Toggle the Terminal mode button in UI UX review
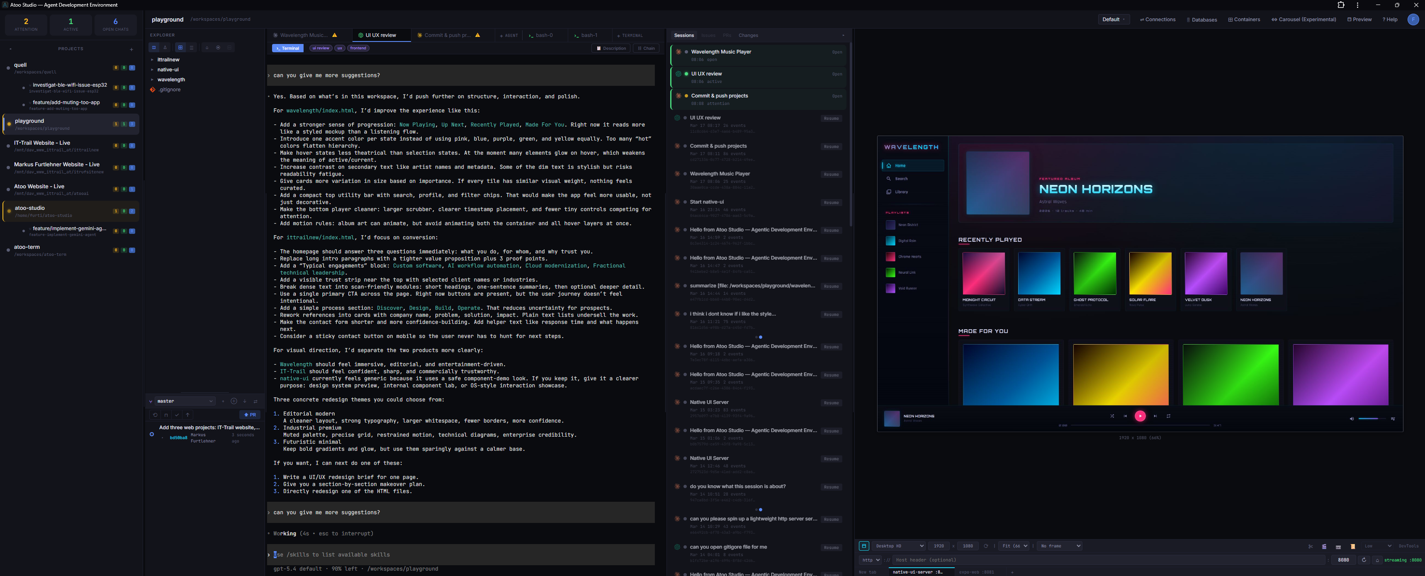 288,48
